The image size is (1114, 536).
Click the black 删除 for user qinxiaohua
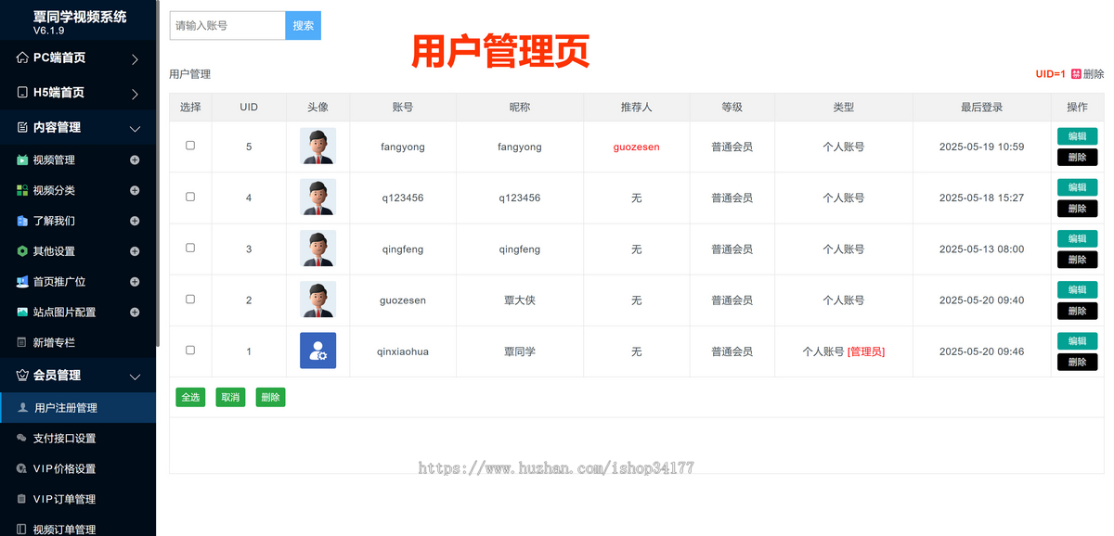pyautogui.click(x=1077, y=362)
